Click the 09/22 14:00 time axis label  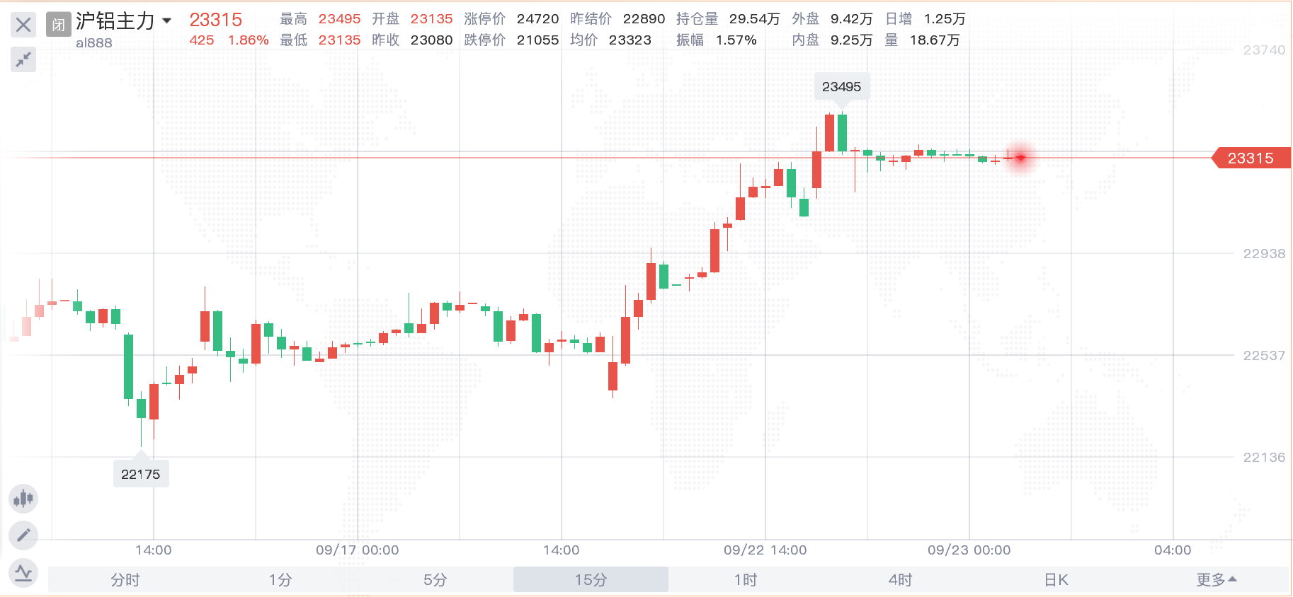[765, 550]
